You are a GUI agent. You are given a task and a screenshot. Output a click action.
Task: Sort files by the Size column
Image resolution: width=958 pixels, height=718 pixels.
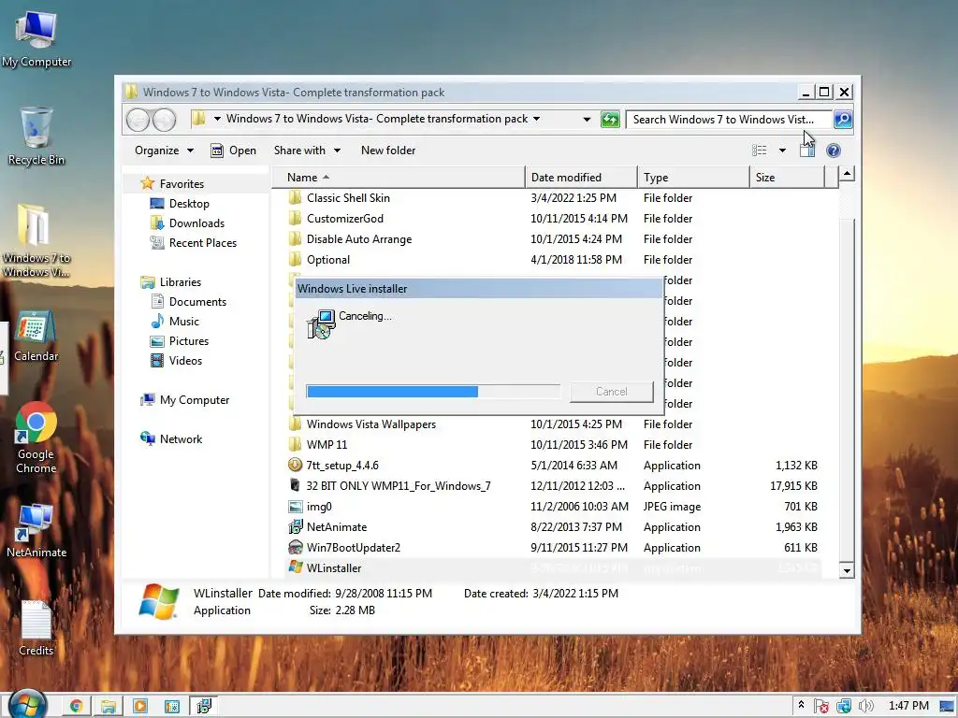tap(787, 177)
